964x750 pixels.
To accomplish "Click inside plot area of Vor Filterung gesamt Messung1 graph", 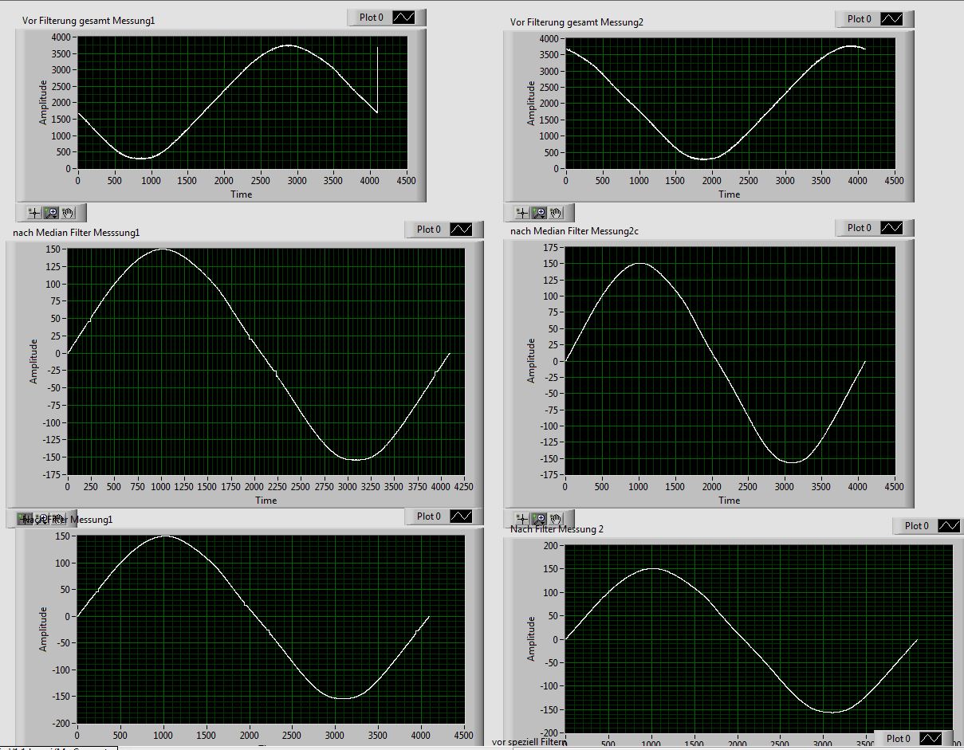I will click(x=242, y=102).
